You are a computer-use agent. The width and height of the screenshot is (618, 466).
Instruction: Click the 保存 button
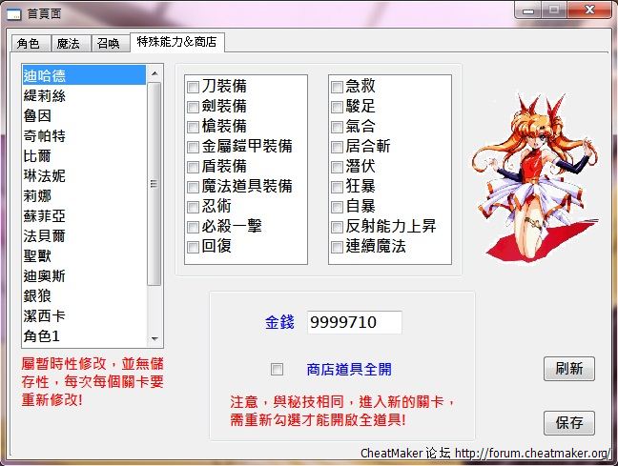point(569,422)
